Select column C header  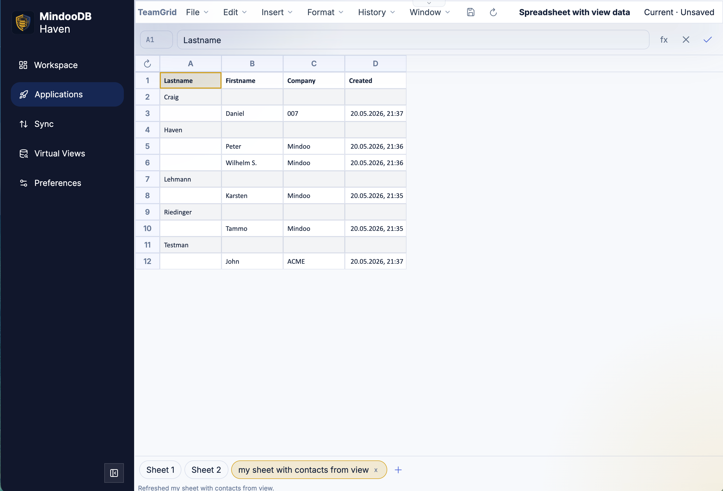(314, 64)
